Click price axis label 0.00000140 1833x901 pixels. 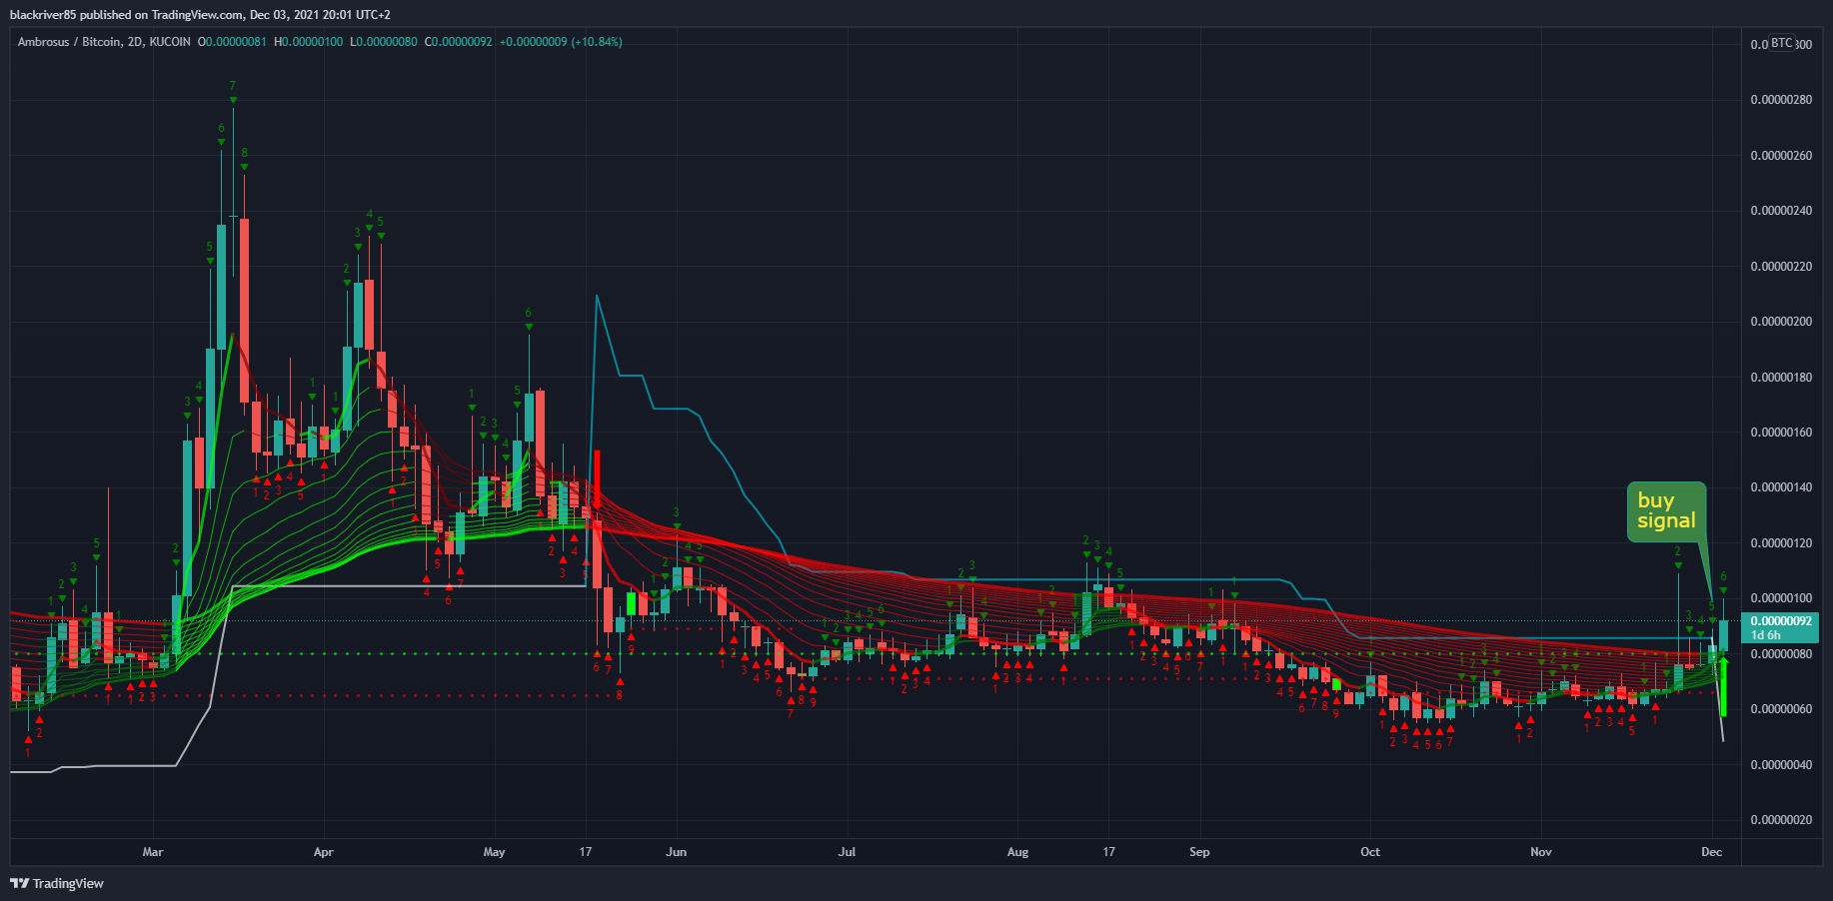pos(1781,487)
